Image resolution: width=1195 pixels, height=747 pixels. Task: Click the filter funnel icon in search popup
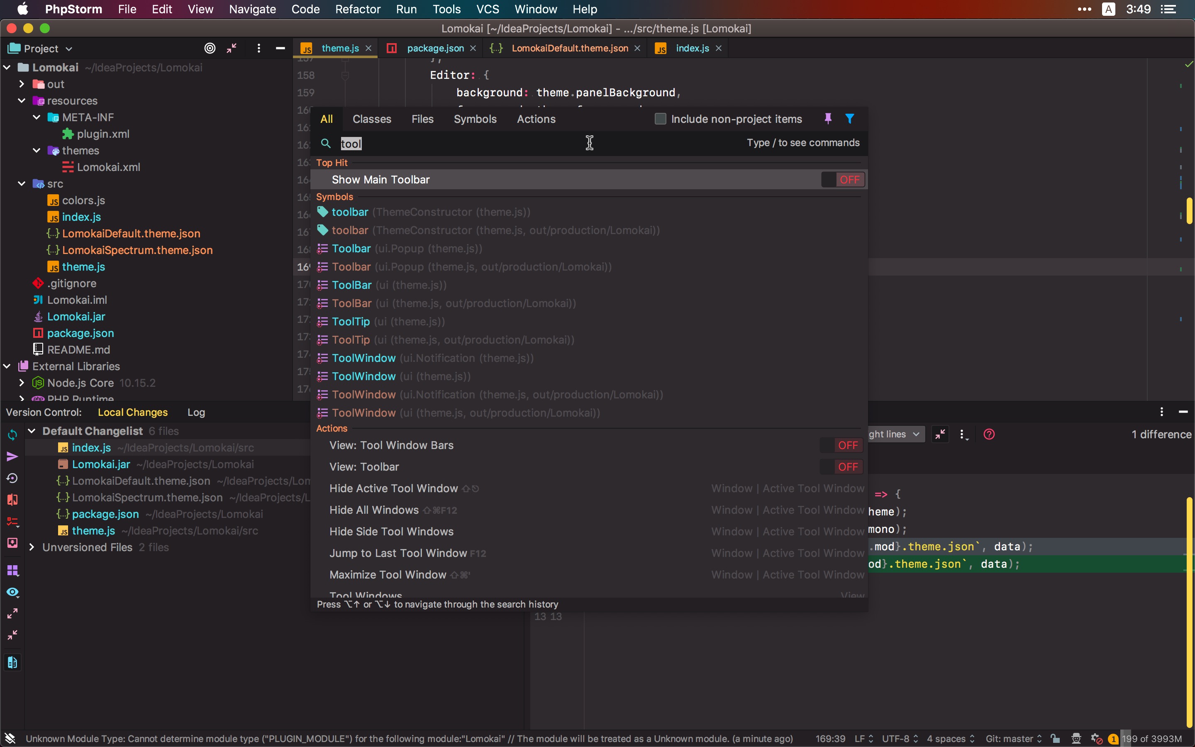coord(849,119)
